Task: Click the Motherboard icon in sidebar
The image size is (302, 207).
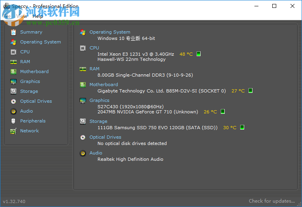Action: (13, 72)
